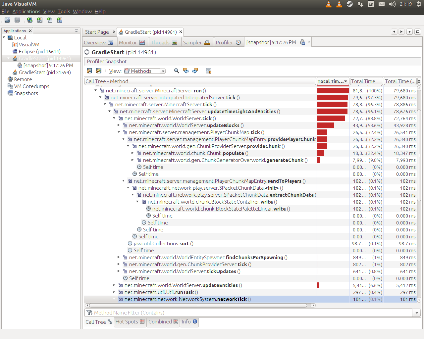Close the snapshot 9:17:26 PM subtab

pyautogui.click(x=309, y=42)
